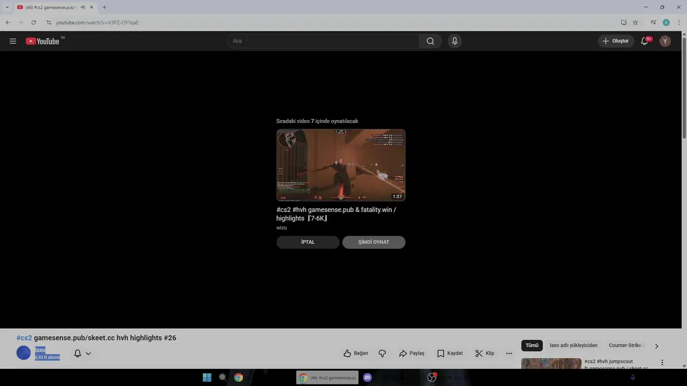The image size is (687, 386).
Task: Open options for the #cs2 #hvh jumpscout video
Action: point(662,362)
